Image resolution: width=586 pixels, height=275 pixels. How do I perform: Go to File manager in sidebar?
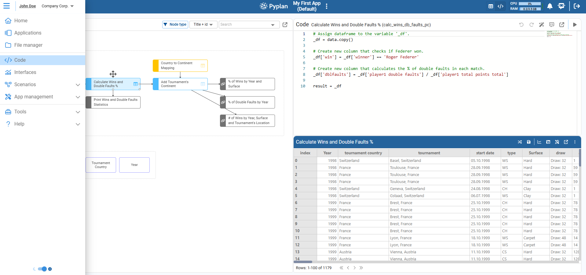pos(28,45)
